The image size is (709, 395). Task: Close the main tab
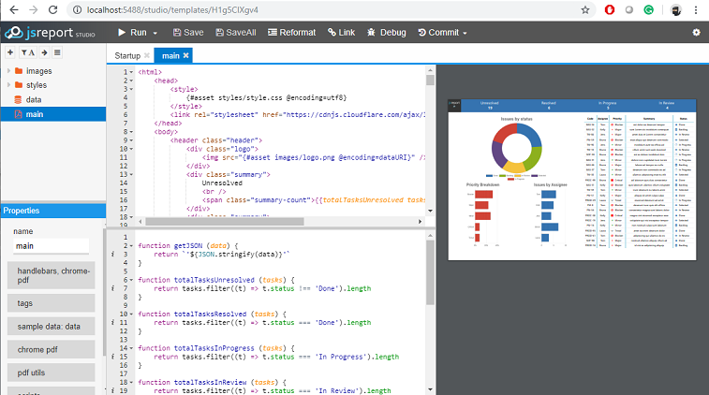coord(185,56)
